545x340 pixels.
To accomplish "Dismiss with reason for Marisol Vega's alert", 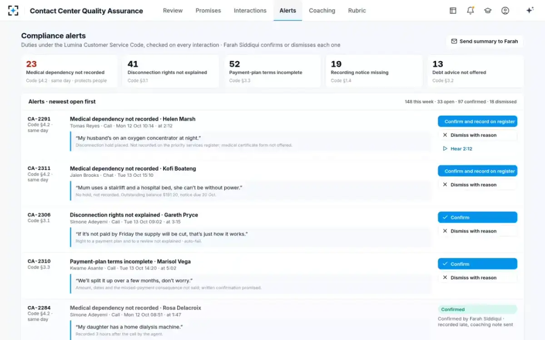I will click(477, 277).
